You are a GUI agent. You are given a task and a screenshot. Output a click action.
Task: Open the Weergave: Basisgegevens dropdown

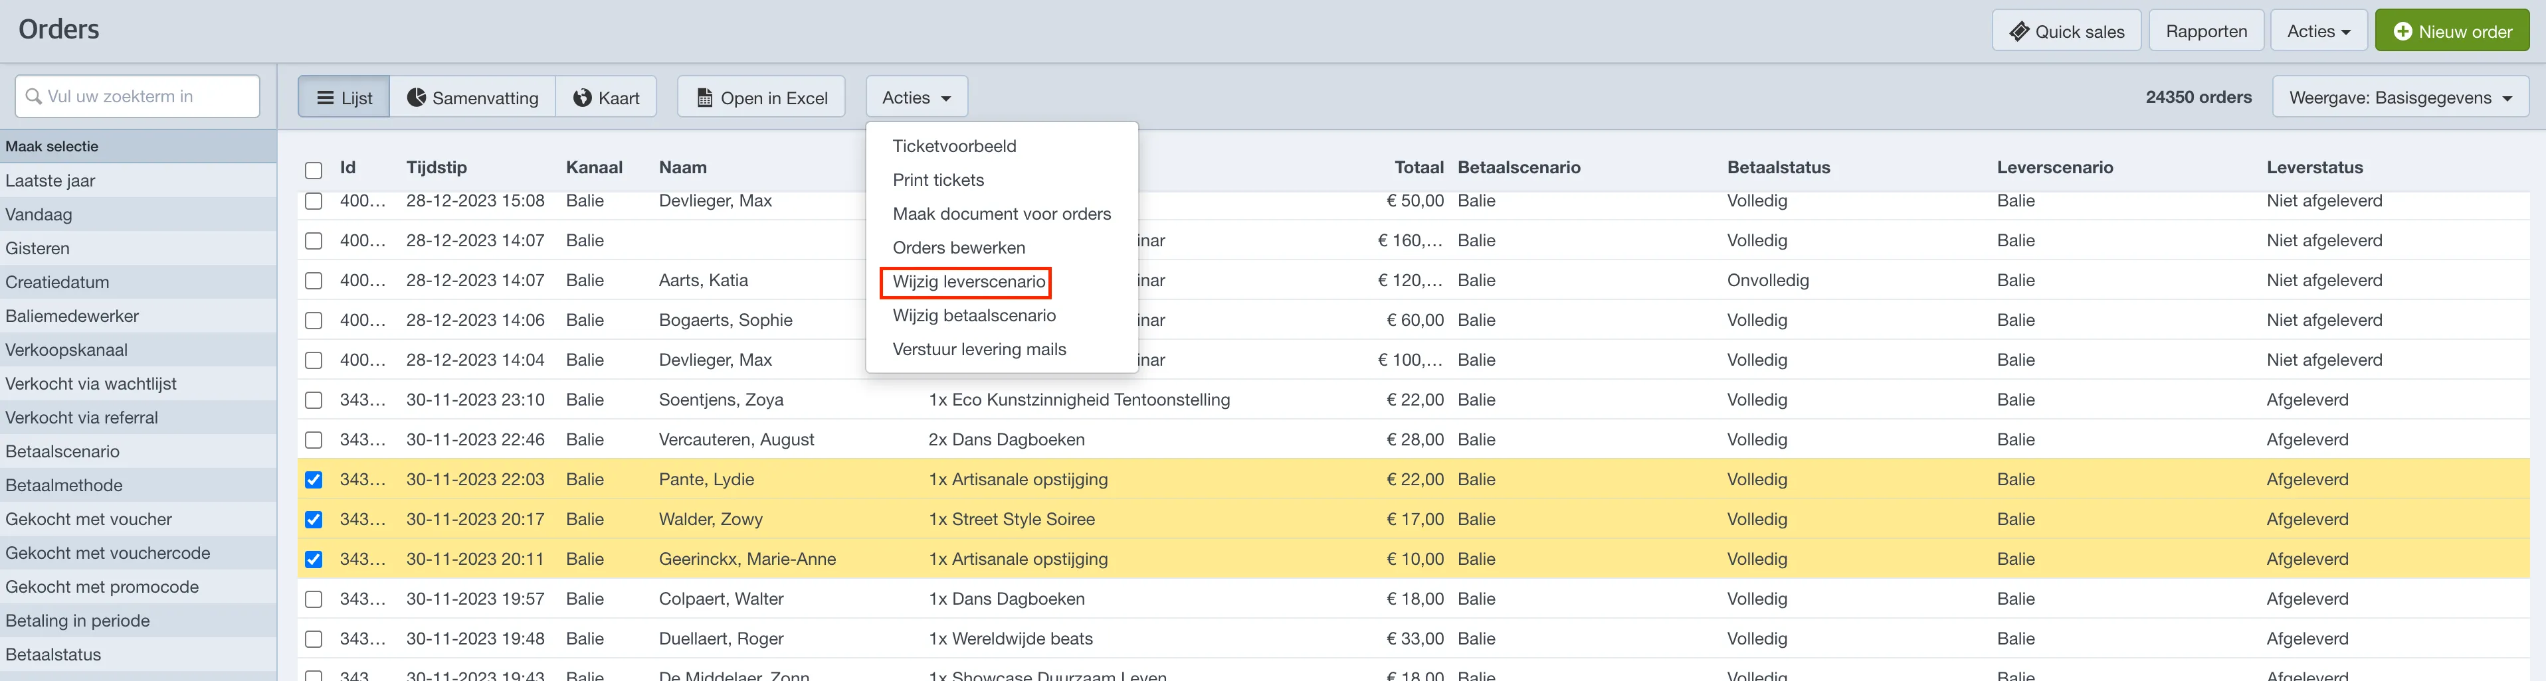[2400, 97]
